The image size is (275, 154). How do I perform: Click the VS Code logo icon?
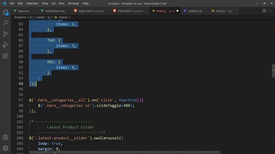(x=4, y=3)
